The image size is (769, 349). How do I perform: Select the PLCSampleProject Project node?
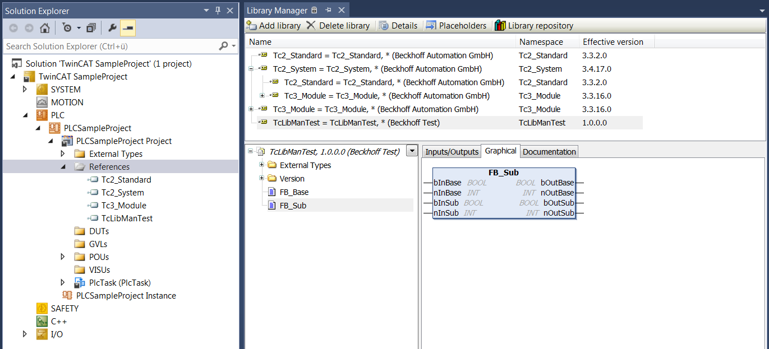124,141
